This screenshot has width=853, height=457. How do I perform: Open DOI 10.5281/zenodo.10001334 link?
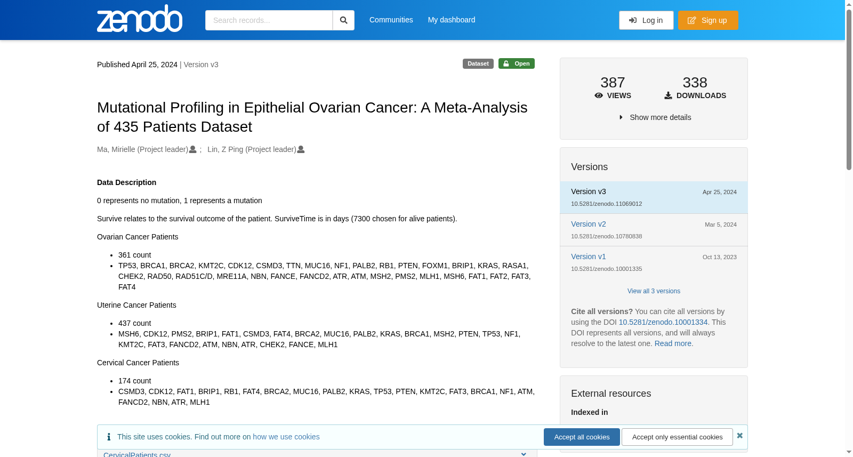(663, 322)
